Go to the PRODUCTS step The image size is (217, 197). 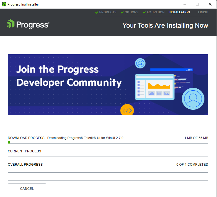pyautogui.click(x=108, y=12)
